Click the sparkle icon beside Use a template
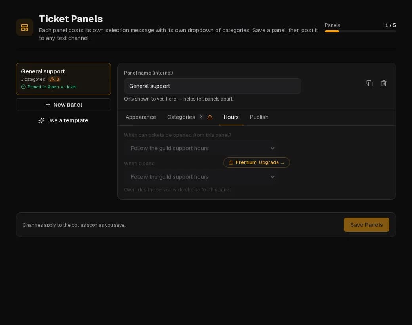Image resolution: width=412 pixels, height=325 pixels. pyautogui.click(x=42, y=120)
